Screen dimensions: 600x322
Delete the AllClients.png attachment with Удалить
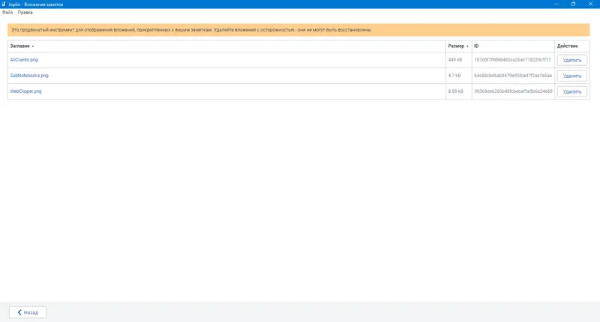[x=571, y=61]
